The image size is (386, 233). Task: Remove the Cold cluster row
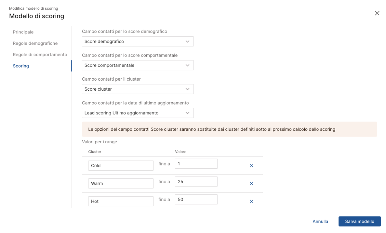click(x=252, y=166)
